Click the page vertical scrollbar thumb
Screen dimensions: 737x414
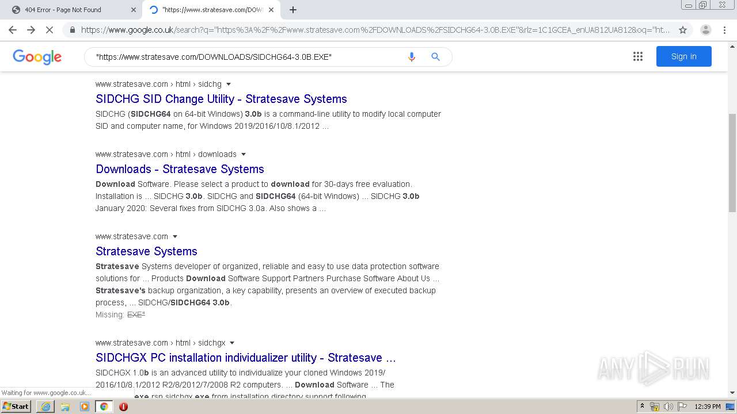[732, 163]
